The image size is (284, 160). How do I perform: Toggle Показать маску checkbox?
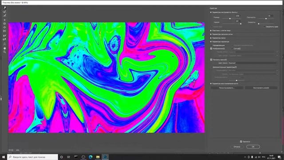211,60
